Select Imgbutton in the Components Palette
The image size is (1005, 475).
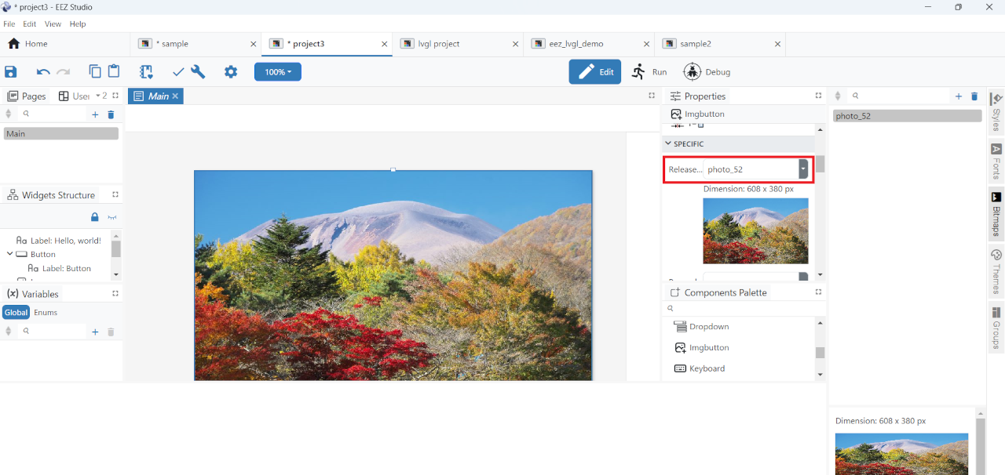pos(708,347)
